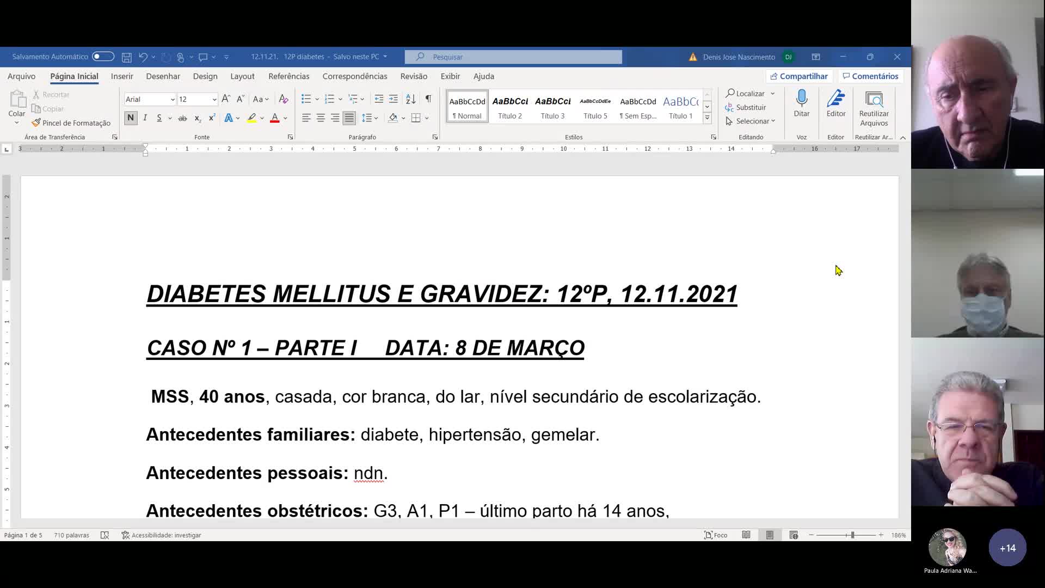Click Acessibilidade: investigar status
This screenshot has width=1045, height=588.
pos(161,535)
